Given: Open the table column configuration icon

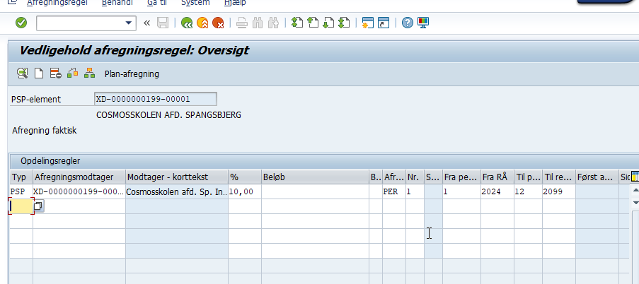Looking at the screenshot, I should click(634, 177).
